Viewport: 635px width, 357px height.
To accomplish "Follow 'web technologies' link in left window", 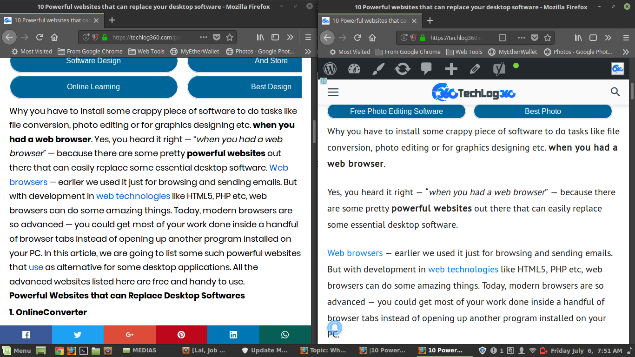I will 133,196.
